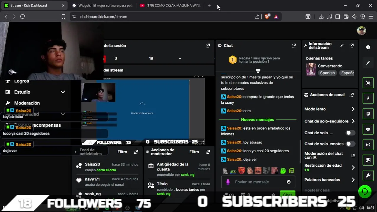Screen dimensions: 377x212
Task: Open the Acciones de moderador Filtro
Action: [x=194, y=152]
